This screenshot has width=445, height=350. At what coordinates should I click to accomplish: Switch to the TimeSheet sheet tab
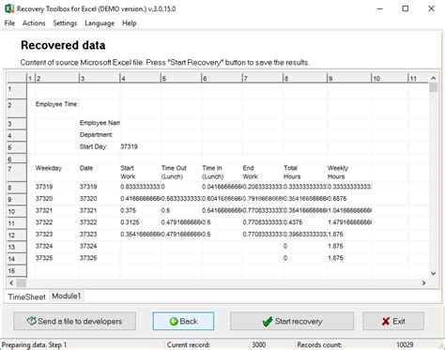[x=26, y=297]
